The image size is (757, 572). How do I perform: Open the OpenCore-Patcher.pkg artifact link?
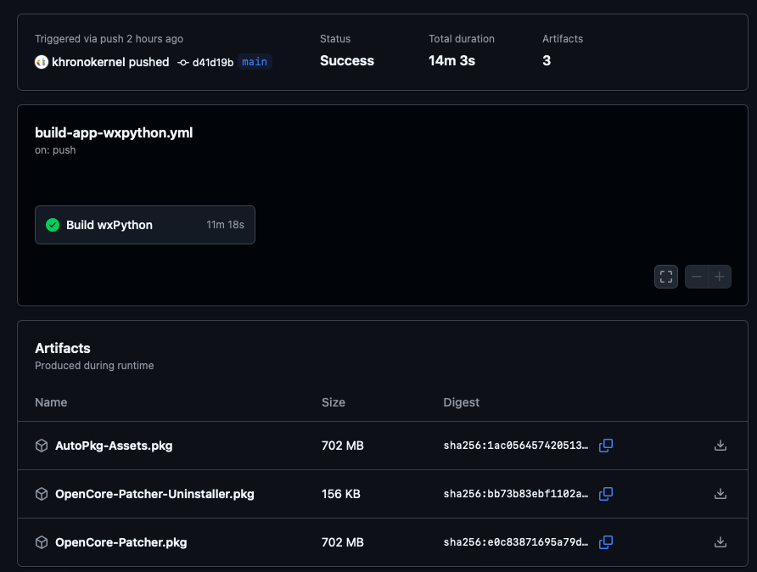click(121, 542)
